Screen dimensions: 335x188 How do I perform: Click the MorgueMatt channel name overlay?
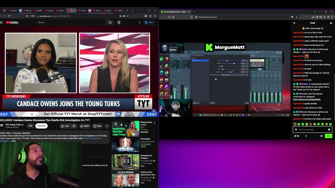pyautogui.click(x=230, y=48)
